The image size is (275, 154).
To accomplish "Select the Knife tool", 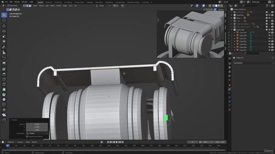I will click(4, 84).
